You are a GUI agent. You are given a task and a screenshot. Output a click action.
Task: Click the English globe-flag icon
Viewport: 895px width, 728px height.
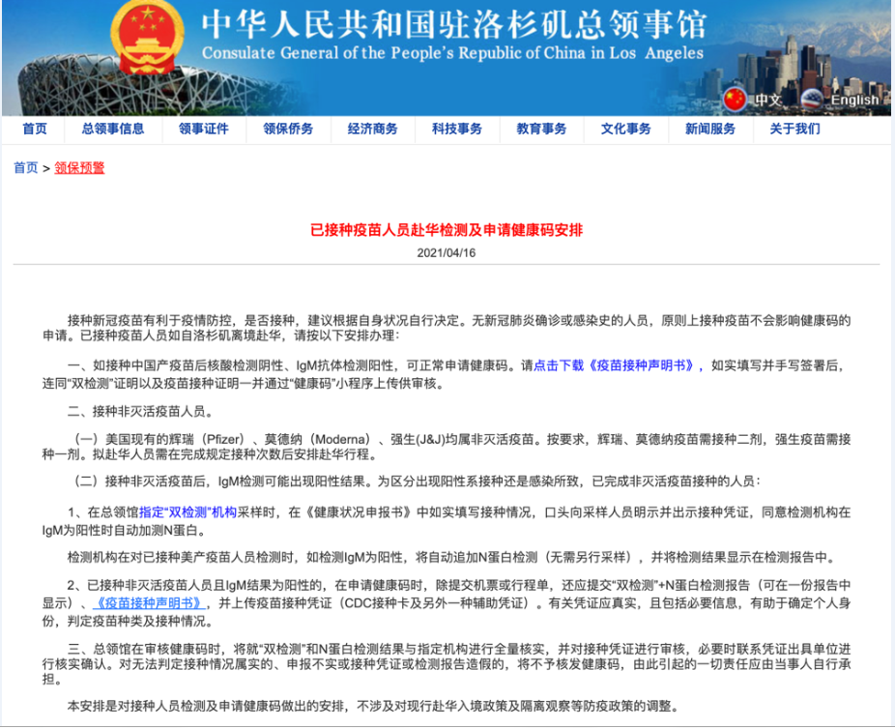(x=813, y=99)
